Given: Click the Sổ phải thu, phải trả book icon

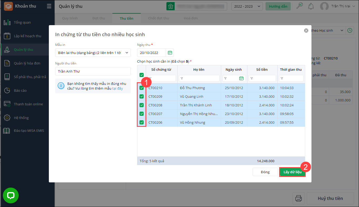Looking at the screenshot, I should coord(7,77).
